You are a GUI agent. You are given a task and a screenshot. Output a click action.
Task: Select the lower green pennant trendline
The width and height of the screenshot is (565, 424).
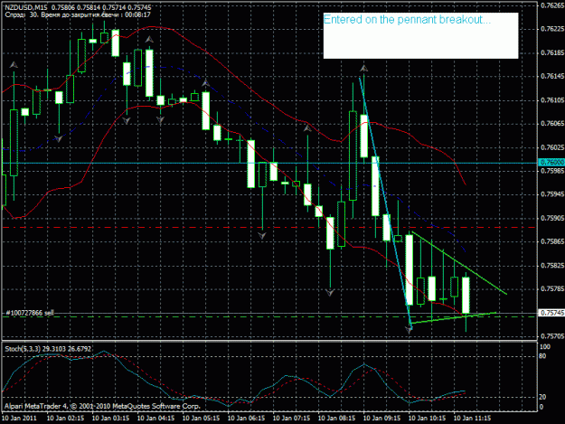454,317
